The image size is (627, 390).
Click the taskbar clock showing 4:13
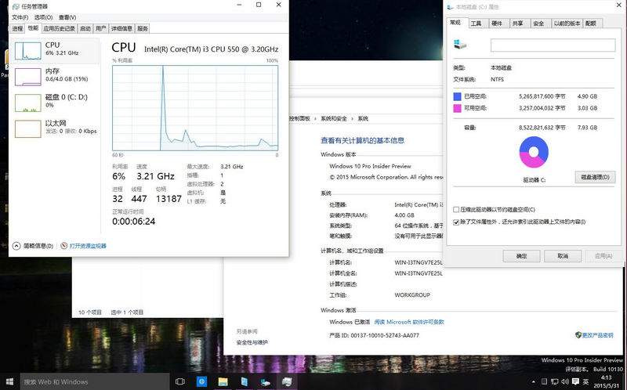(606, 381)
